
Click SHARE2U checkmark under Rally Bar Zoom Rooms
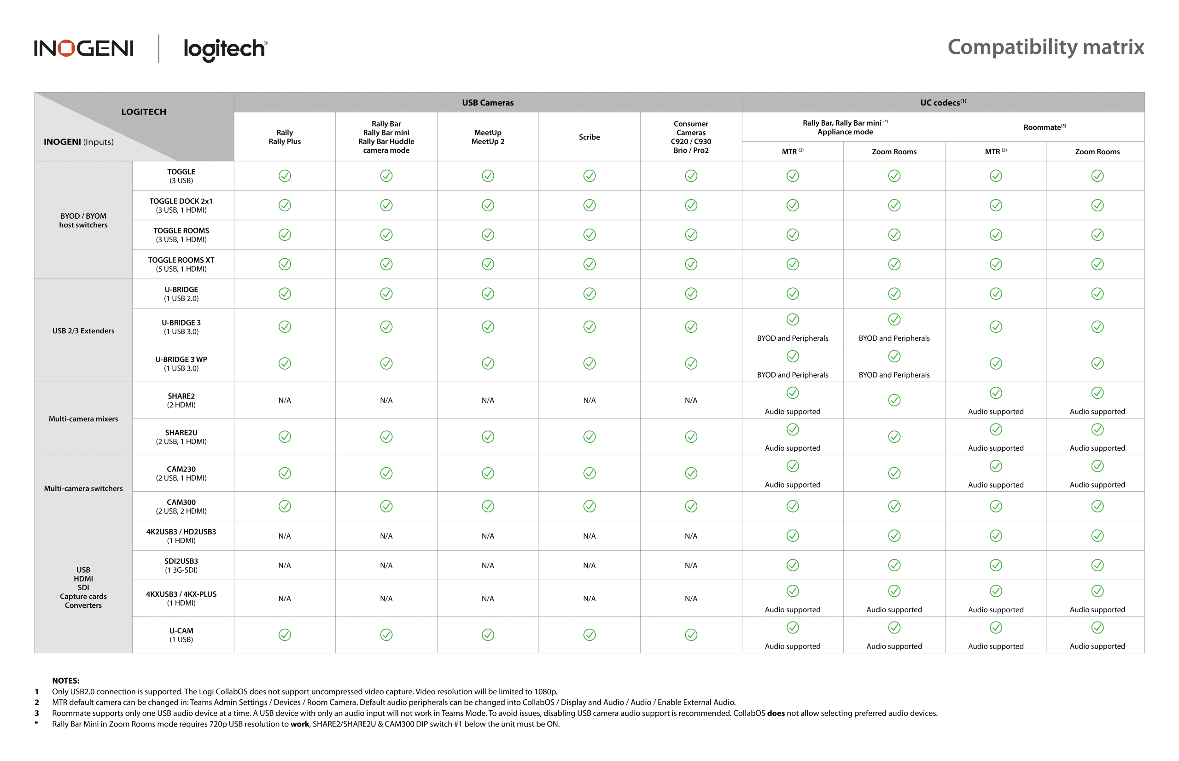894,437
